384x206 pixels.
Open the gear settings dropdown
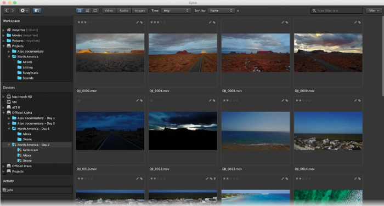[24, 10]
